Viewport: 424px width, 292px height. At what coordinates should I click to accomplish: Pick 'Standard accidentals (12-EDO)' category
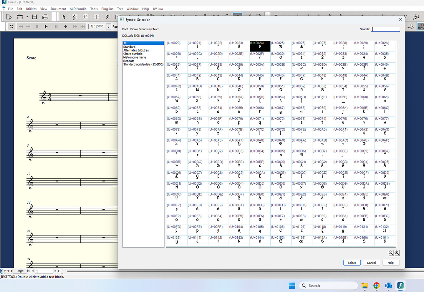143,64
